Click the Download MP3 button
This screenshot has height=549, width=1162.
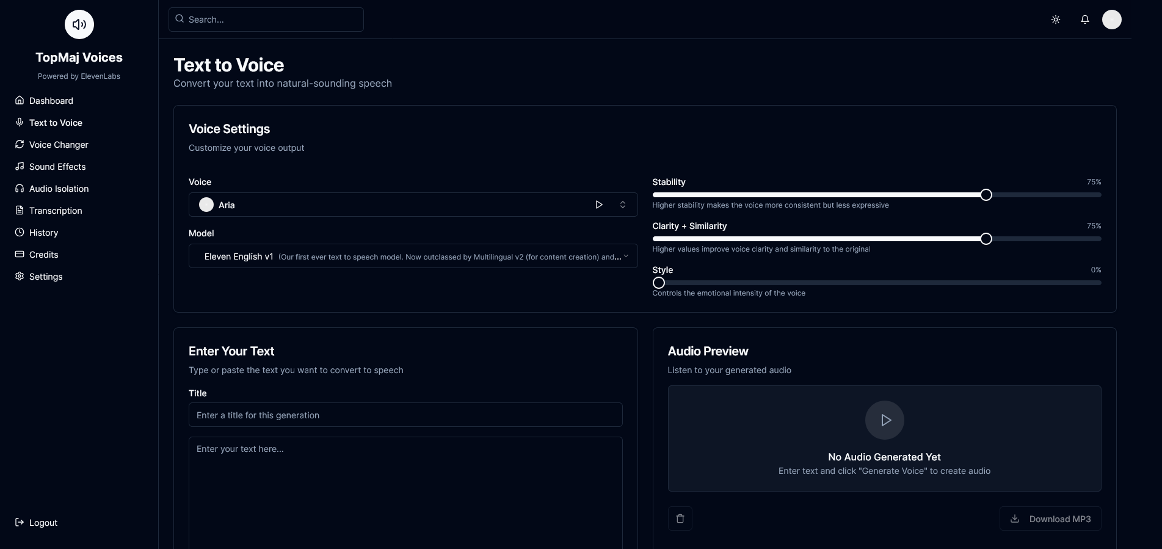pyautogui.click(x=1050, y=518)
